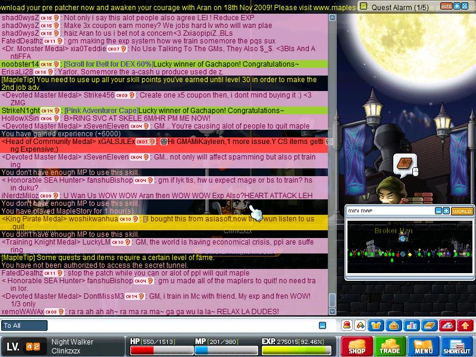Click the chat log scroll-up arrow
Image resolution: width=476 pixels, height=357 pixels.
tap(333, 18)
